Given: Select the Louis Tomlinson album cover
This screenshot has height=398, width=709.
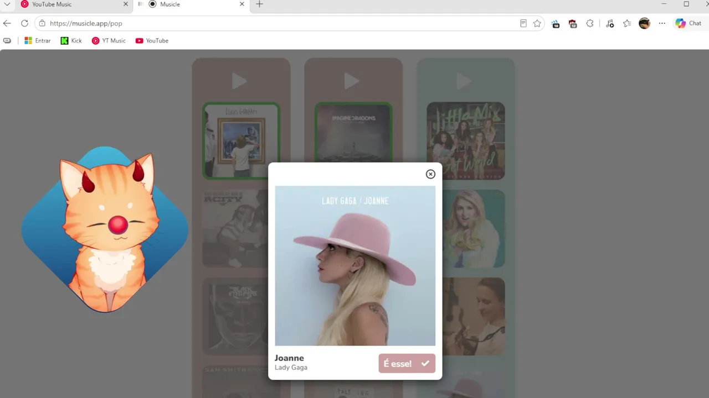Looking at the screenshot, I should [x=241, y=141].
